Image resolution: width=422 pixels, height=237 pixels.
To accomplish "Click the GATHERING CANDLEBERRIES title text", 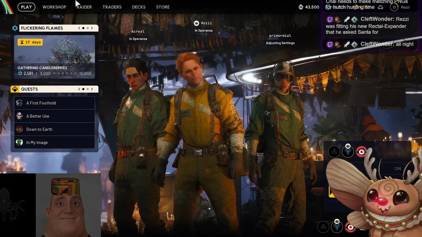I will [42, 68].
